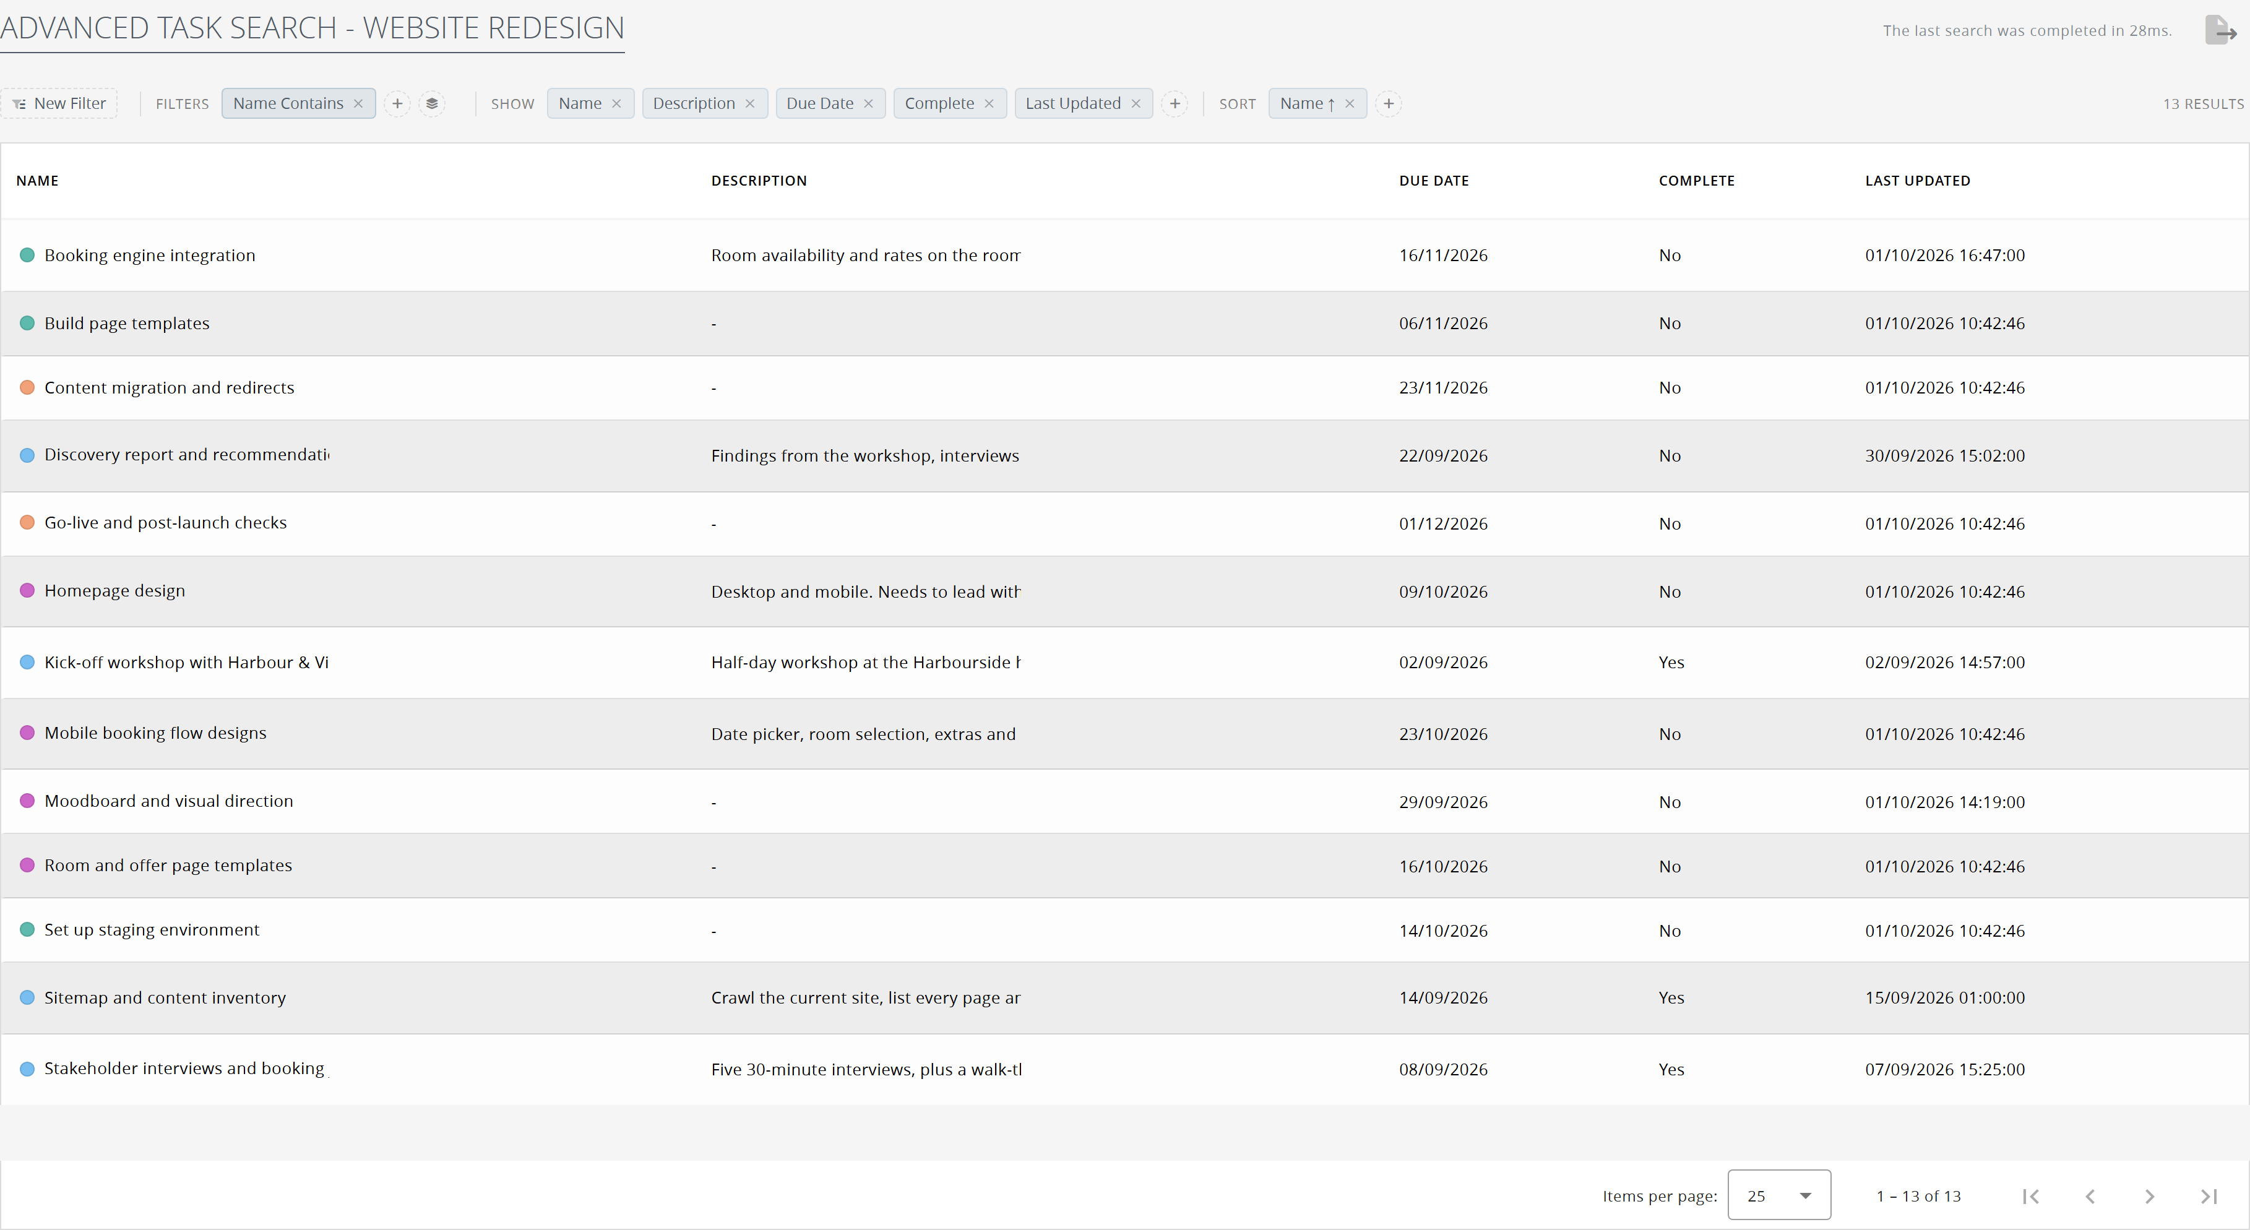Open Set up staging environment task

pyautogui.click(x=152, y=929)
